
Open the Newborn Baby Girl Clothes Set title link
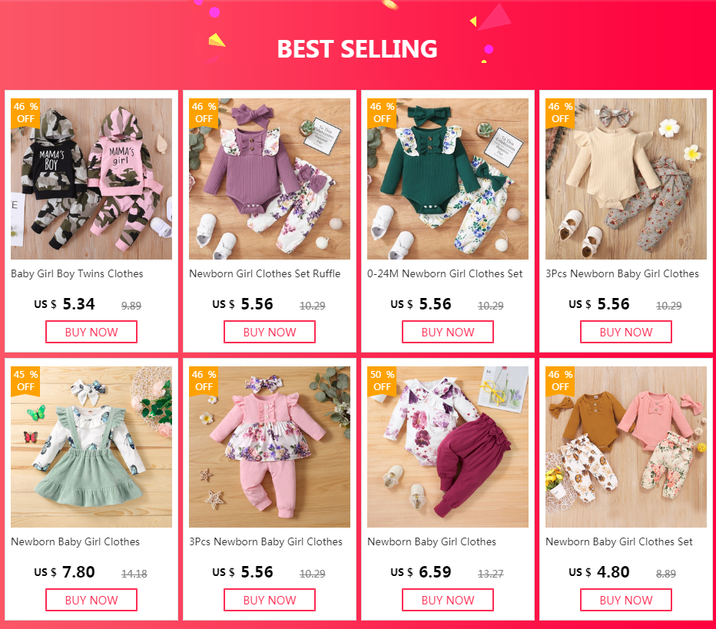pyautogui.click(x=618, y=541)
